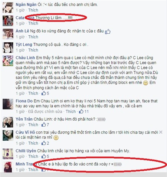Screen dimensions: 167x177
Task: Open the Chilli Uyên profile name link
Action: point(26,151)
